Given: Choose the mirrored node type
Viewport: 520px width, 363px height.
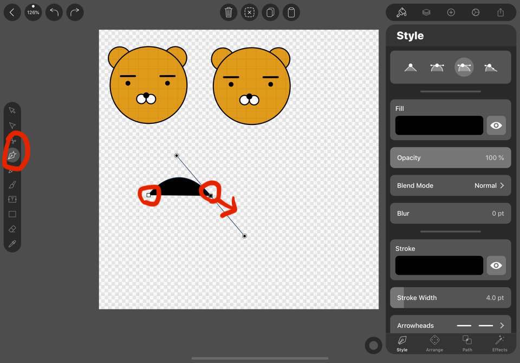Looking at the screenshot, I should (x=437, y=68).
